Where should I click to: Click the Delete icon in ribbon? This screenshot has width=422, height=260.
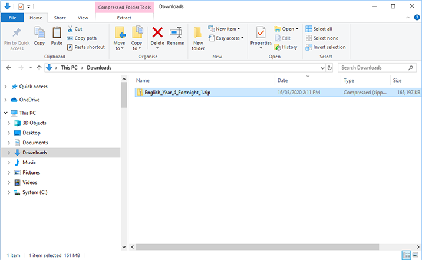(x=157, y=35)
